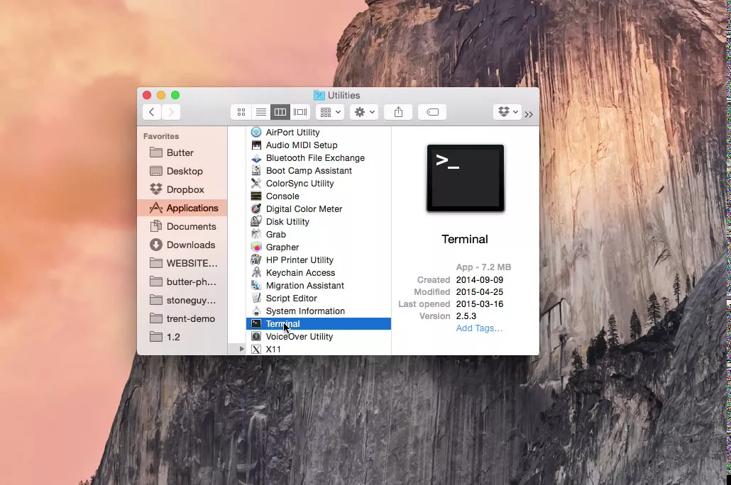The width and height of the screenshot is (731, 485).
Task: Open the item arrangement dropdown
Action: click(x=331, y=112)
